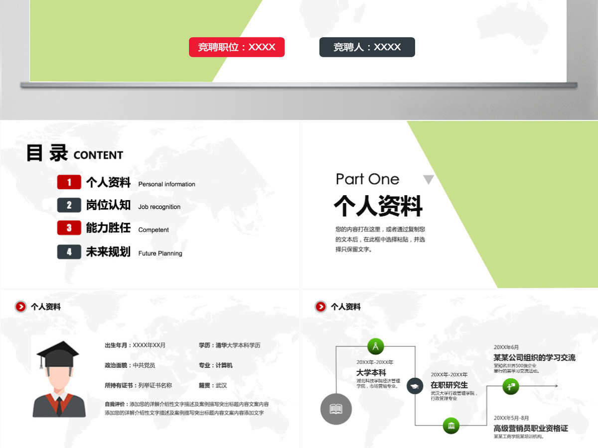Click the dark 竞聘人 XXXX label

pyautogui.click(x=367, y=47)
